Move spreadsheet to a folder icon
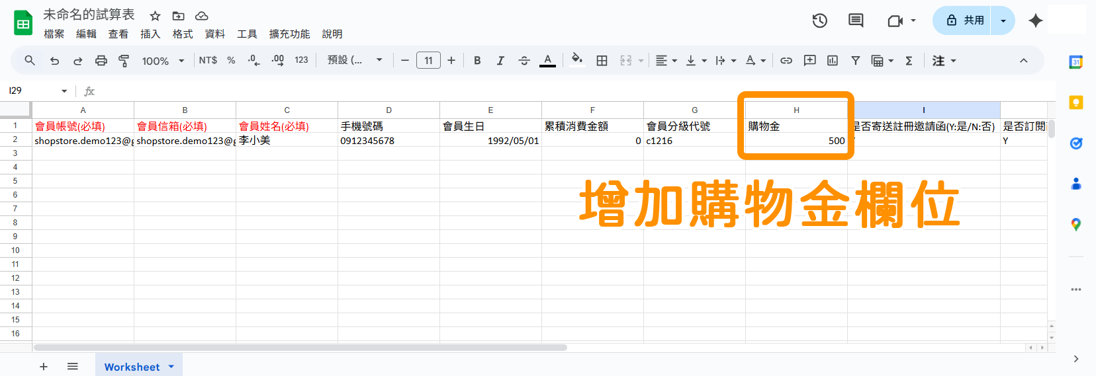The height and width of the screenshot is (376, 1096). click(178, 16)
